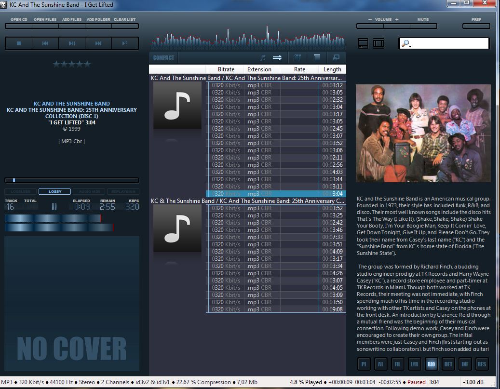
Task: Open the LYR lyrics tab
Action: (x=414, y=364)
